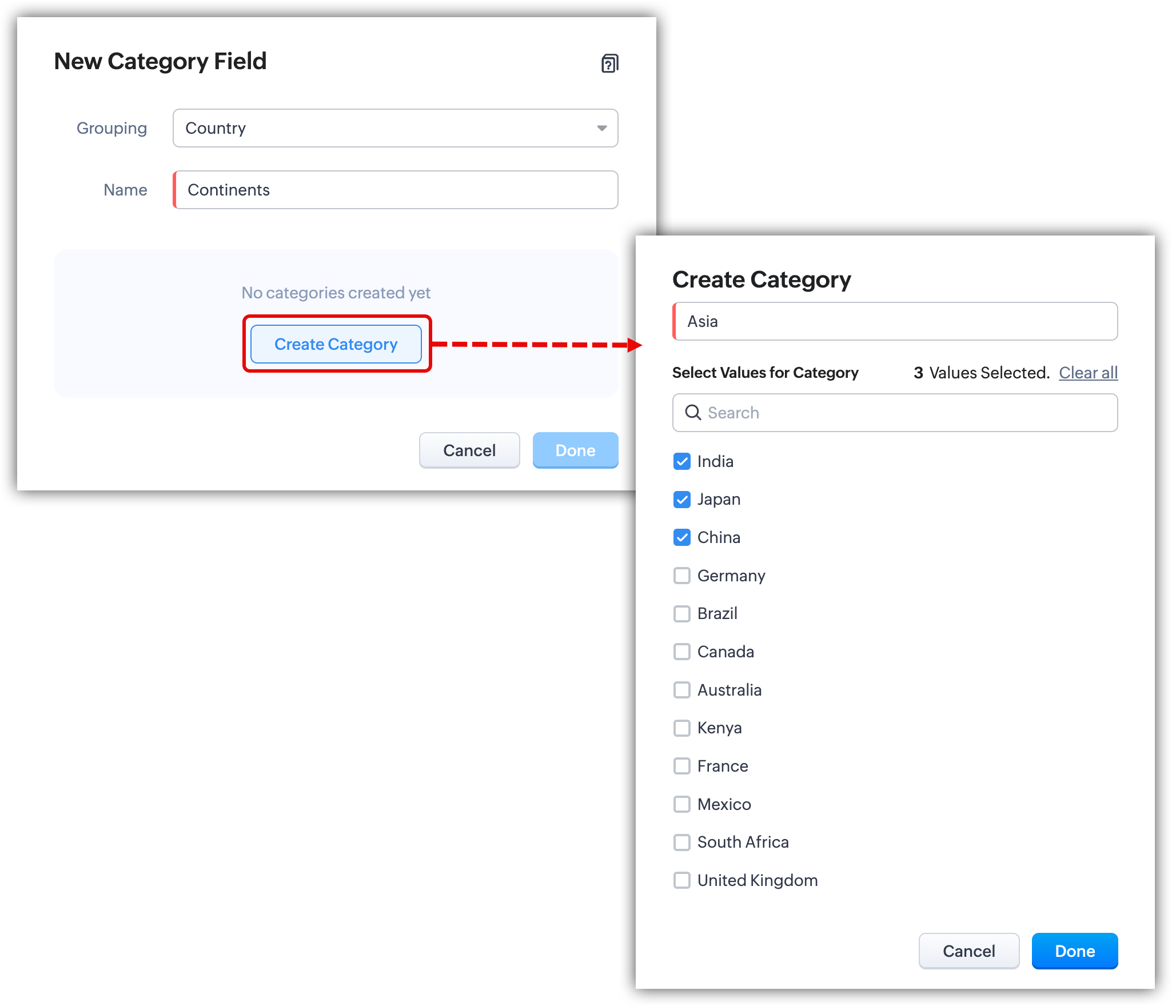Click the Clear all link

[x=1088, y=373]
